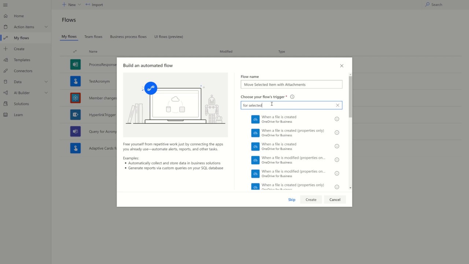Click the Templates icon in sidebar
469x264 pixels.
point(5,60)
